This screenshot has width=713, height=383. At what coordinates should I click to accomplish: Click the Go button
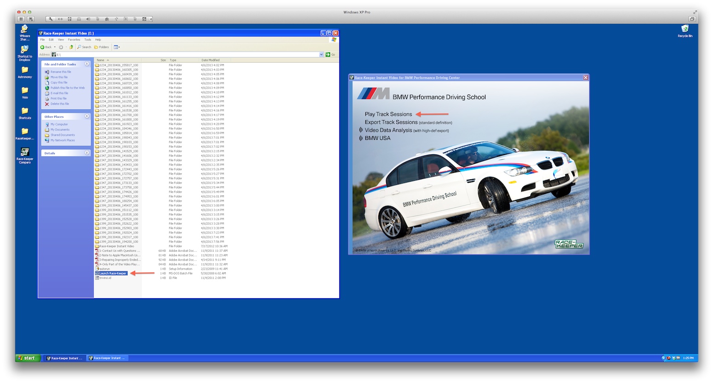point(331,55)
